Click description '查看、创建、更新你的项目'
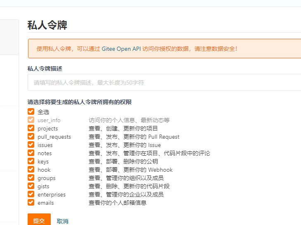 click(123, 128)
